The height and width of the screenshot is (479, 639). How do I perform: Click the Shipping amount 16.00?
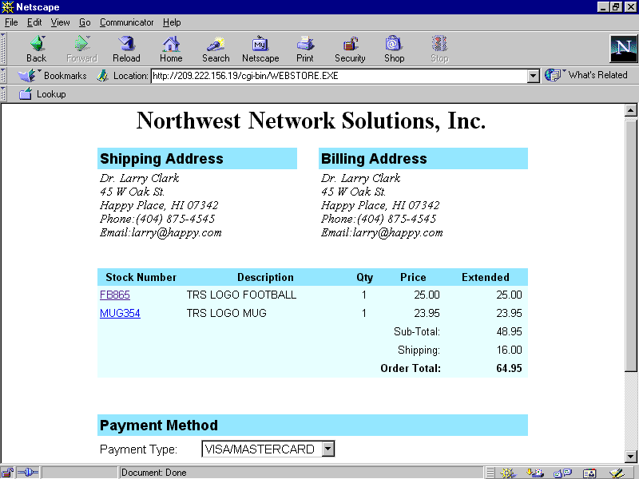tap(509, 350)
